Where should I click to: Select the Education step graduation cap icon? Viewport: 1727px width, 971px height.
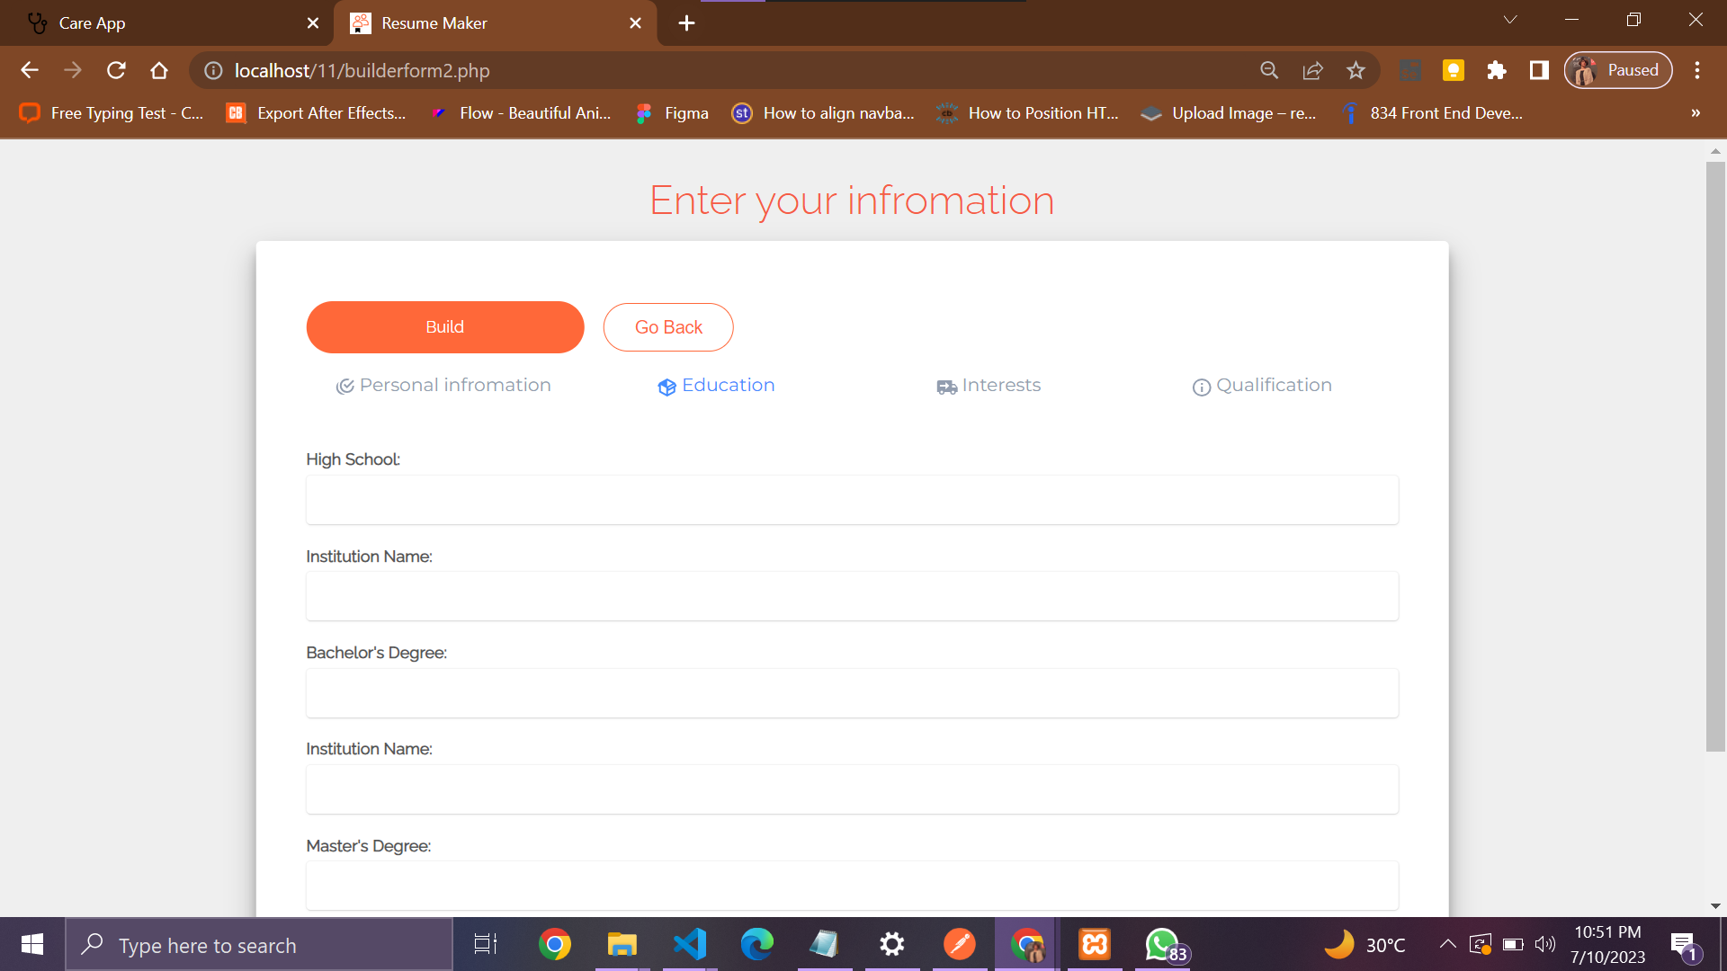(x=667, y=387)
